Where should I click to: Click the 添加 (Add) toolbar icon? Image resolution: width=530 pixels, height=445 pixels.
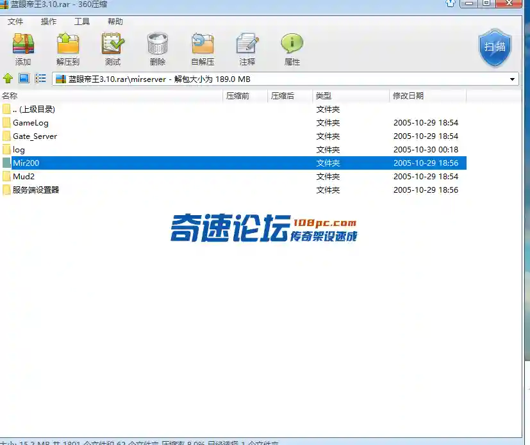click(23, 44)
